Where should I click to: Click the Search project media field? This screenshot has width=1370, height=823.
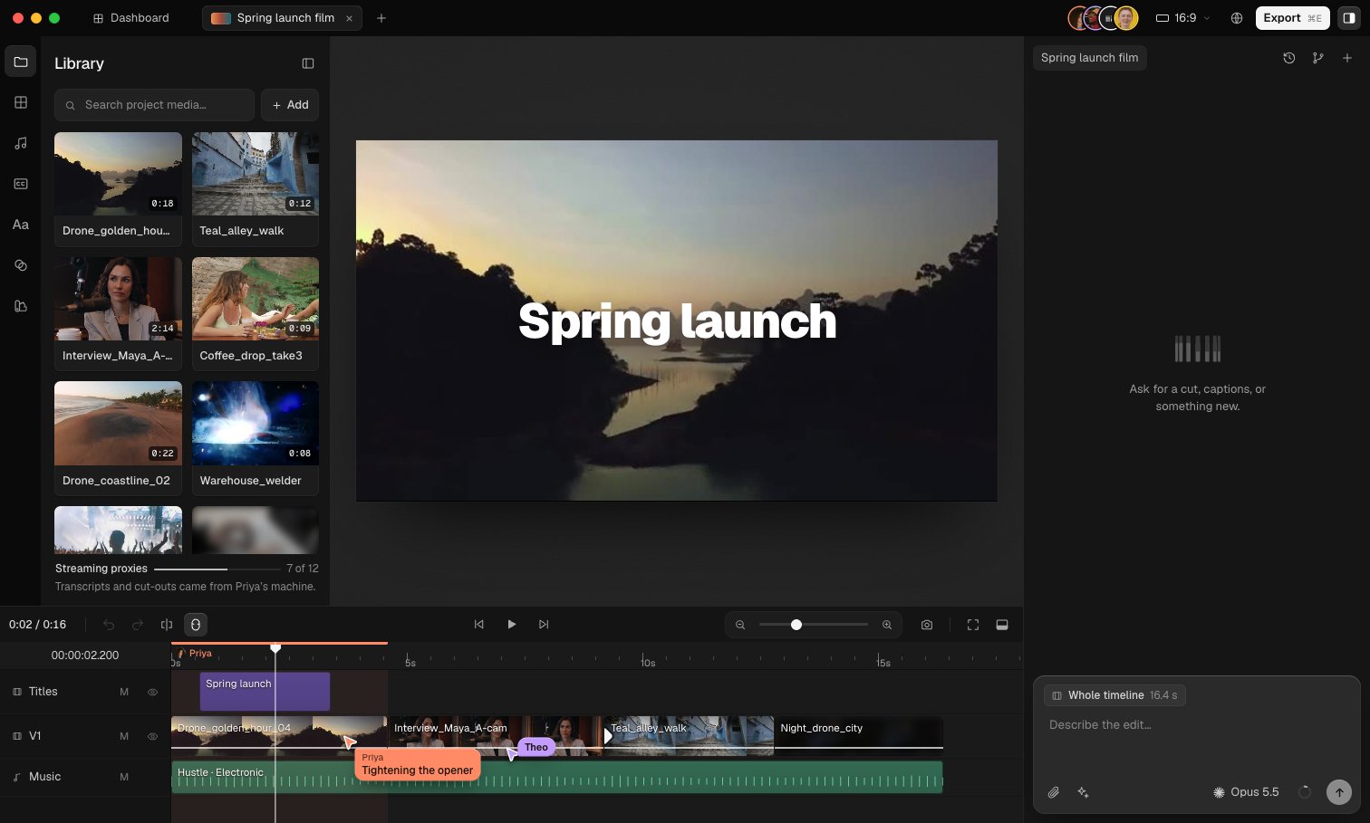[x=154, y=105]
